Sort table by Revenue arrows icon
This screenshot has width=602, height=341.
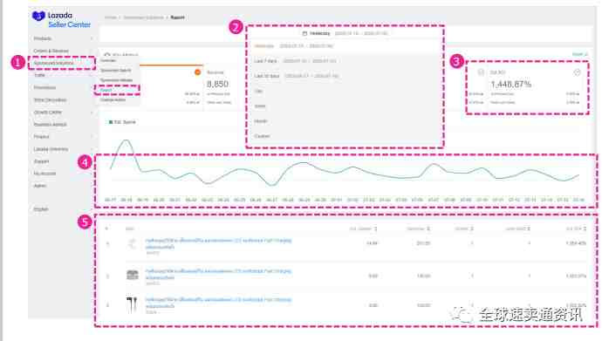tap(428, 228)
